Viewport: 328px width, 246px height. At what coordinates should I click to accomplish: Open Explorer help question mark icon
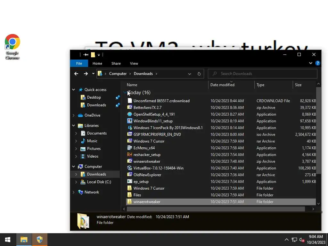tap(317, 63)
